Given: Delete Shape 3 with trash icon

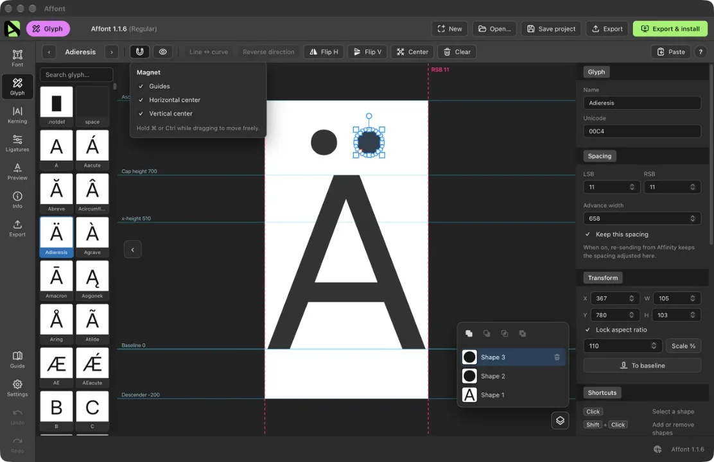Looking at the screenshot, I should point(557,357).
